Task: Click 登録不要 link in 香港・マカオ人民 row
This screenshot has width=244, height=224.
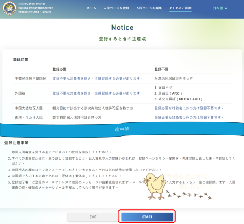Action: click(189, 118)
